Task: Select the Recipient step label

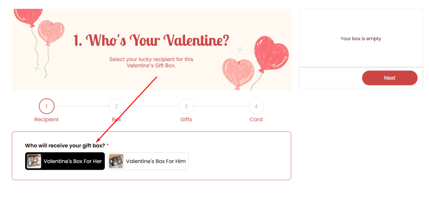Action: (47, 119)
